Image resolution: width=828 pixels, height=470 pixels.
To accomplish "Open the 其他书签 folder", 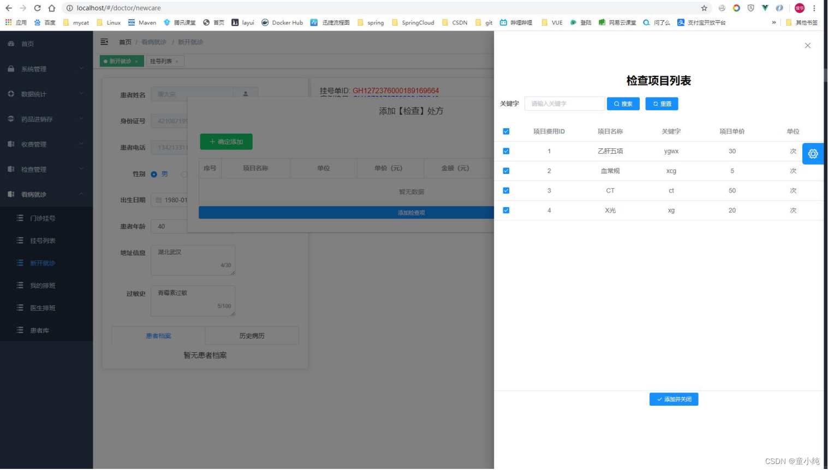I will pyautogui.click(x=802, y=22).
